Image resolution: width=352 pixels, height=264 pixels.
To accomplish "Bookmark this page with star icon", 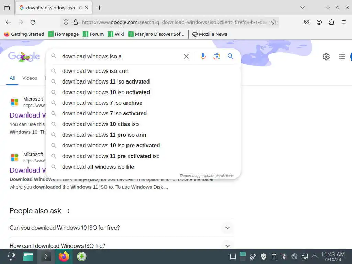I will [x=273, y=22].
